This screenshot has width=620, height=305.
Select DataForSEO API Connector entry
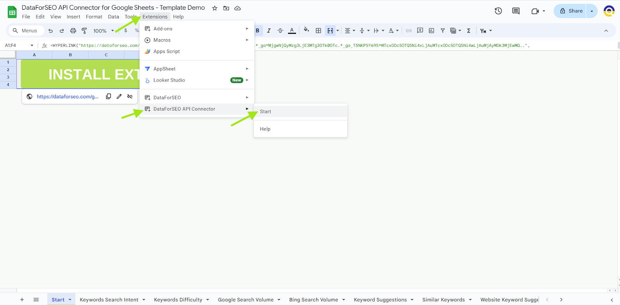click(197, 109)
